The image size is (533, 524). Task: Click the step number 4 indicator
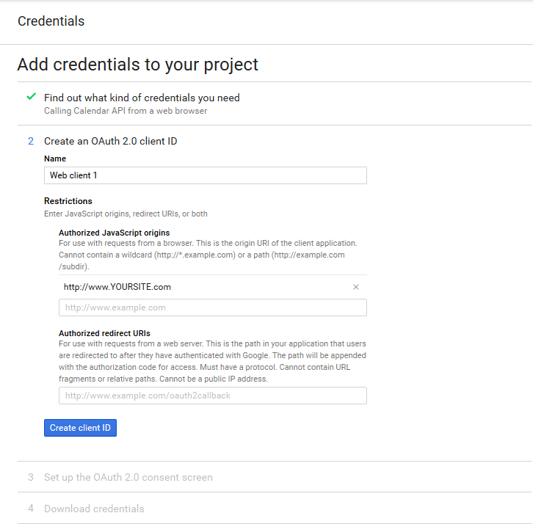pyautogui.click(x=31, y=509)
